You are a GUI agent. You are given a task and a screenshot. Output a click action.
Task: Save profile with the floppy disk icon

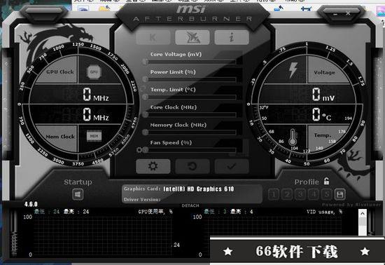coord(340,195)
